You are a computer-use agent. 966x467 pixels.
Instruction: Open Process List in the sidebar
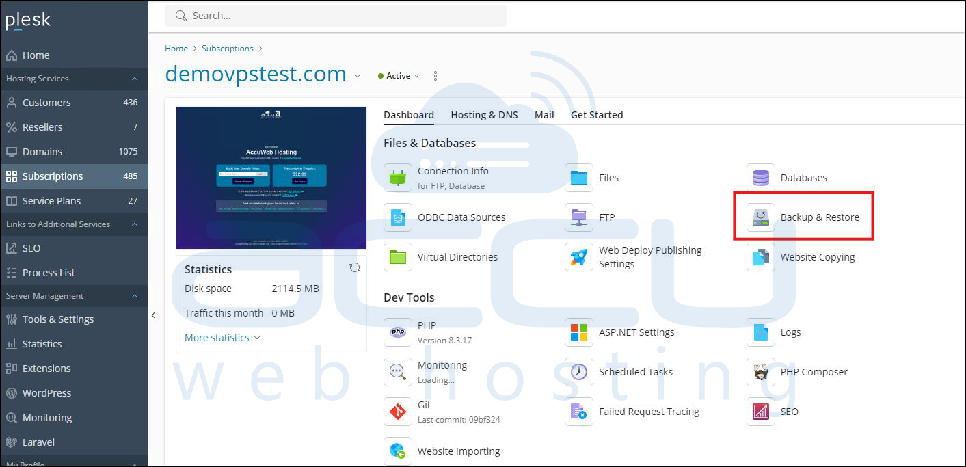74,273
